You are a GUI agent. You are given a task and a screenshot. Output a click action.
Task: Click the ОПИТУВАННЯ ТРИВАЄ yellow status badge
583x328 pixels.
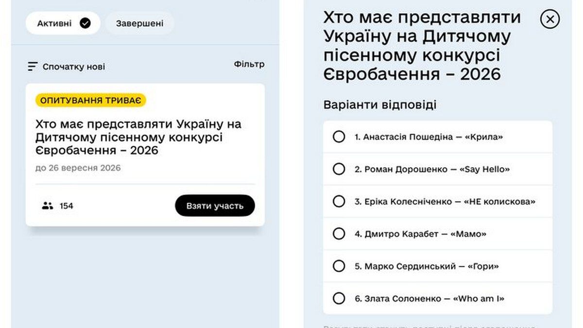tap(91, 101)
